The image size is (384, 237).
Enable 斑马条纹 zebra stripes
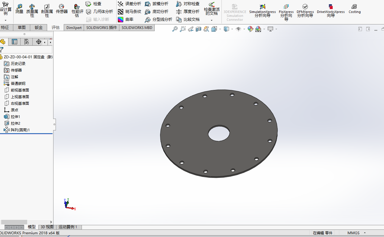129,11
